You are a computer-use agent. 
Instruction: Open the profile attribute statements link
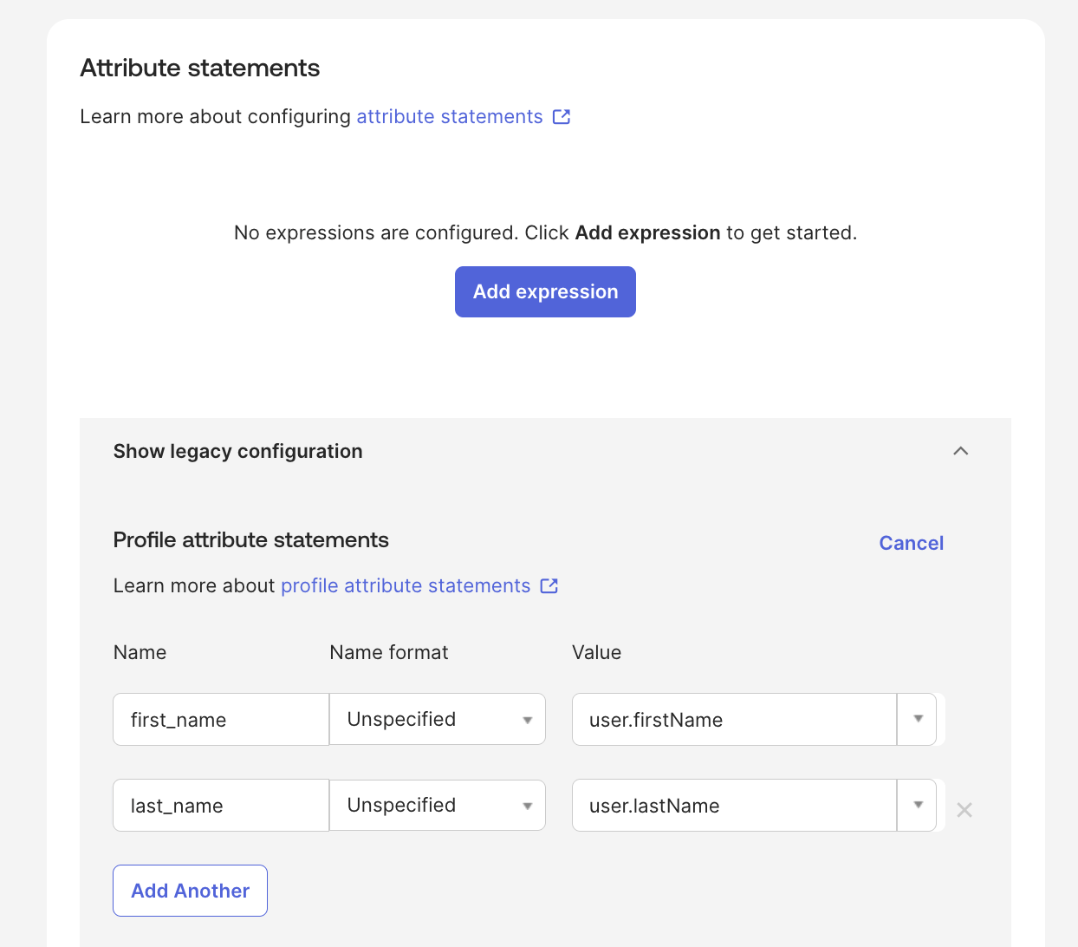(x=405, y=585)
